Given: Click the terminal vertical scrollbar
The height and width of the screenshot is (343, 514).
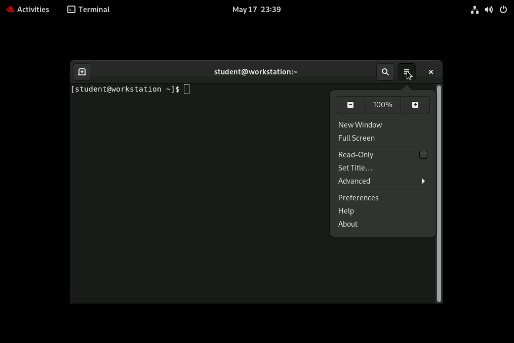Looking at the screenshot, I should pos(439,192).
